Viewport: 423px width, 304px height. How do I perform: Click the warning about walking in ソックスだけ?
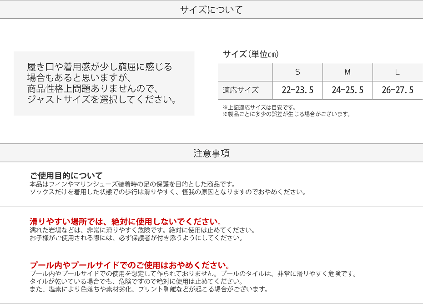167,192
